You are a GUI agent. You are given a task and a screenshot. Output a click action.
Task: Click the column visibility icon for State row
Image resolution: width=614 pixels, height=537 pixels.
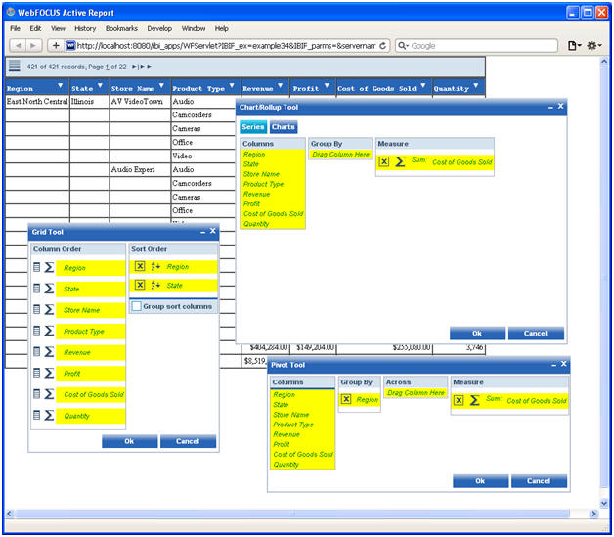(36, 289)
